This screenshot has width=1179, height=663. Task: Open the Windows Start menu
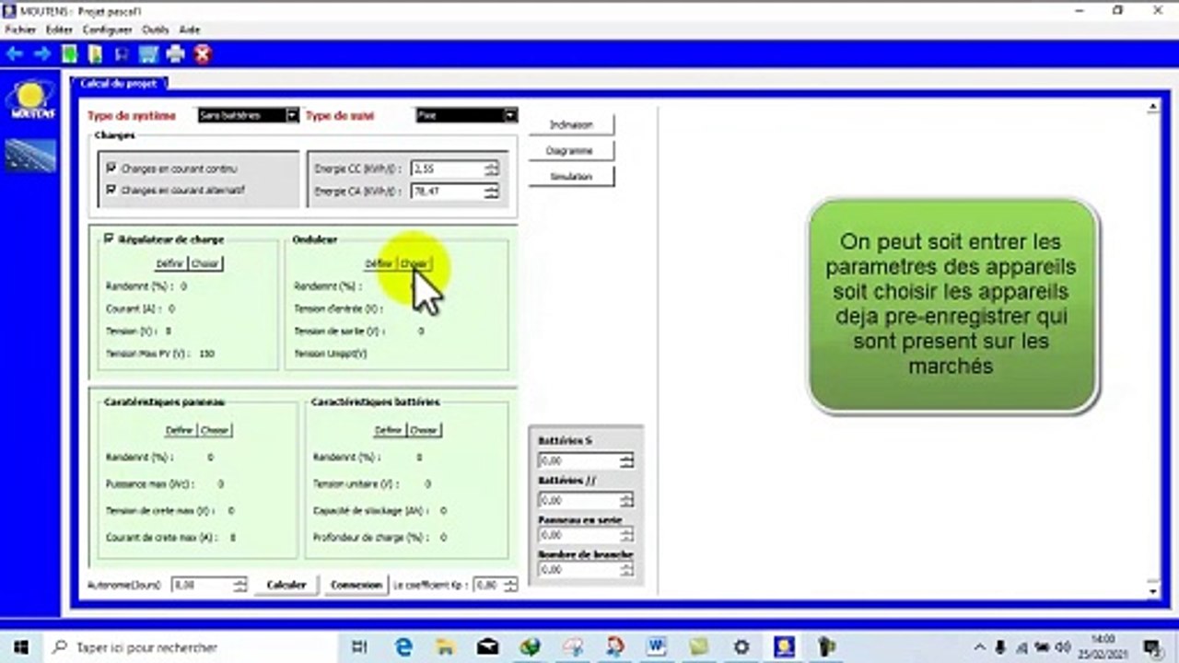point(21,646)
